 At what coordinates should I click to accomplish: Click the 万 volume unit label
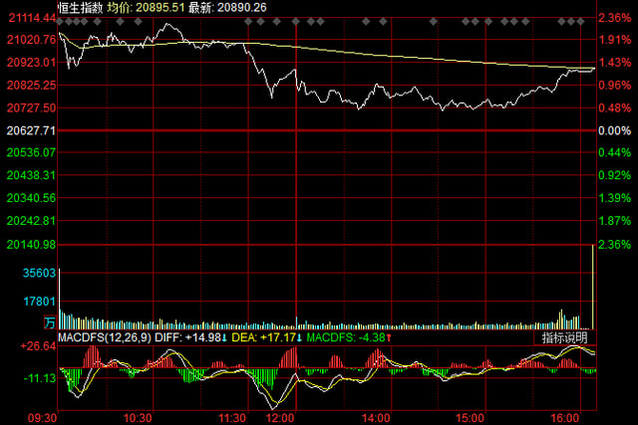pos(50,323)
